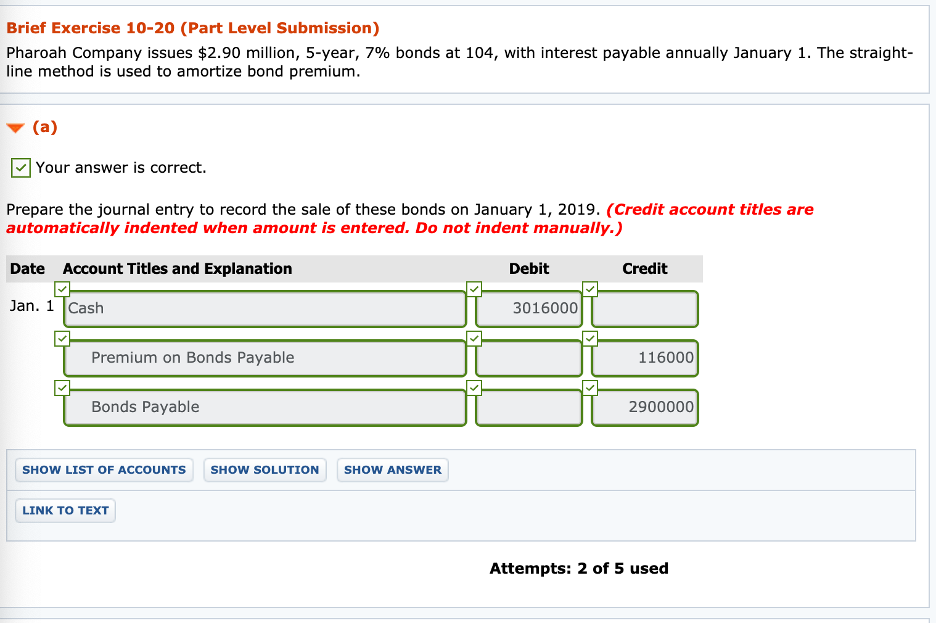Screen dimensions: 936x623
Task: Click the checkmark icon above the 2900000 credit field
Action: (x=589, y=388)
